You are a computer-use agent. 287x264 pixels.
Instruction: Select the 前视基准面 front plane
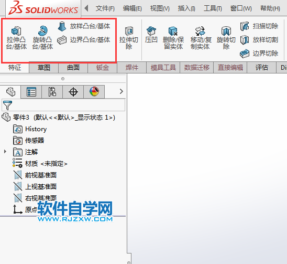(x=35, y=175)
